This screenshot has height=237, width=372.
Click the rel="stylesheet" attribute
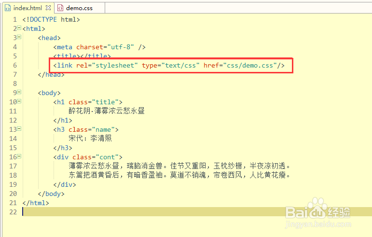click(x=107, y=65)
